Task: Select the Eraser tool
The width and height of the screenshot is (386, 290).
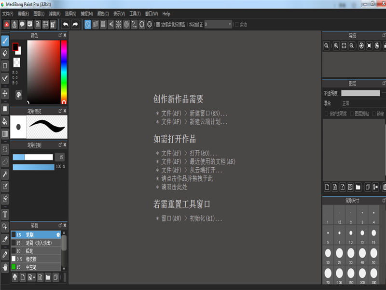Action: [x=5, y=53]
